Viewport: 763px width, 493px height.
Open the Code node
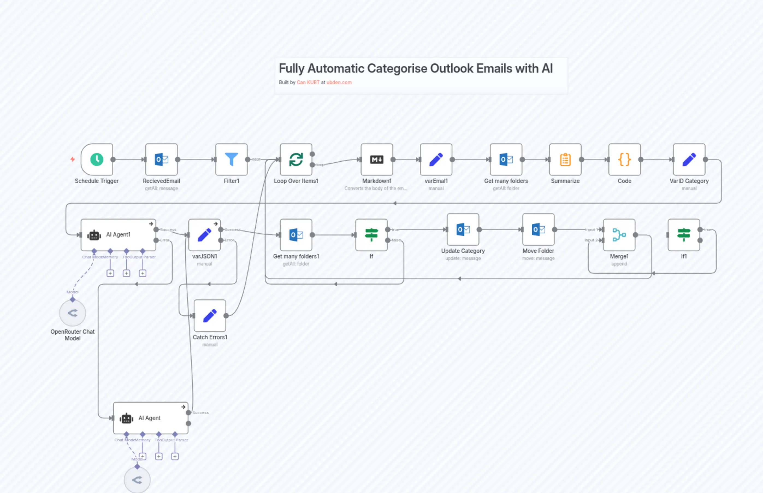pos(624,159)
